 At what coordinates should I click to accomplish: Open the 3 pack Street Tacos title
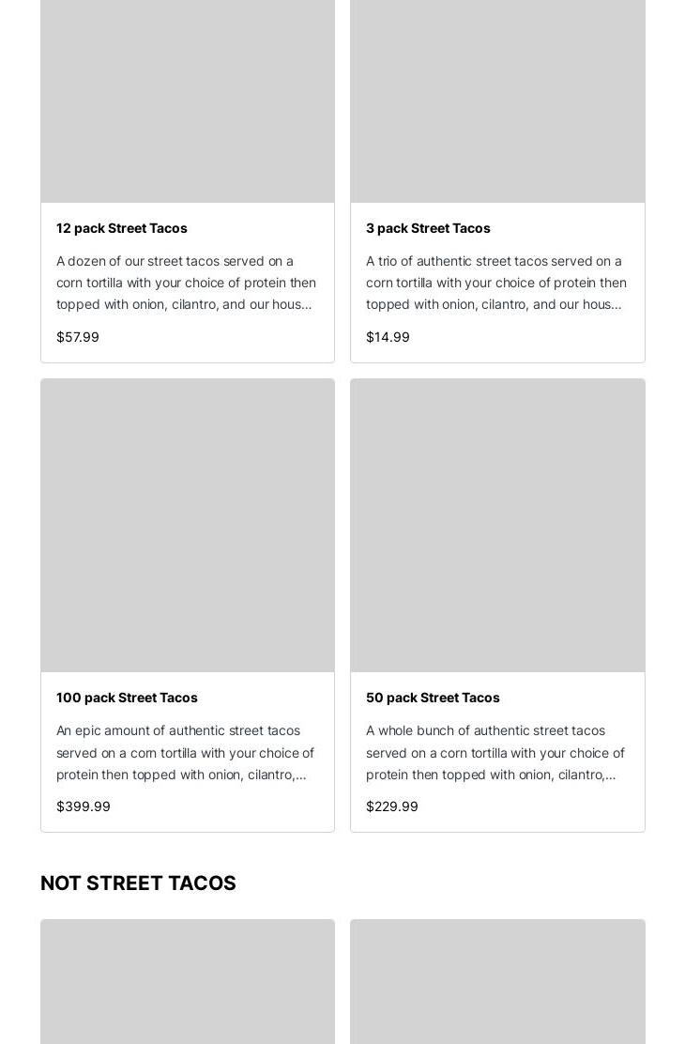(x=428, y=228)
